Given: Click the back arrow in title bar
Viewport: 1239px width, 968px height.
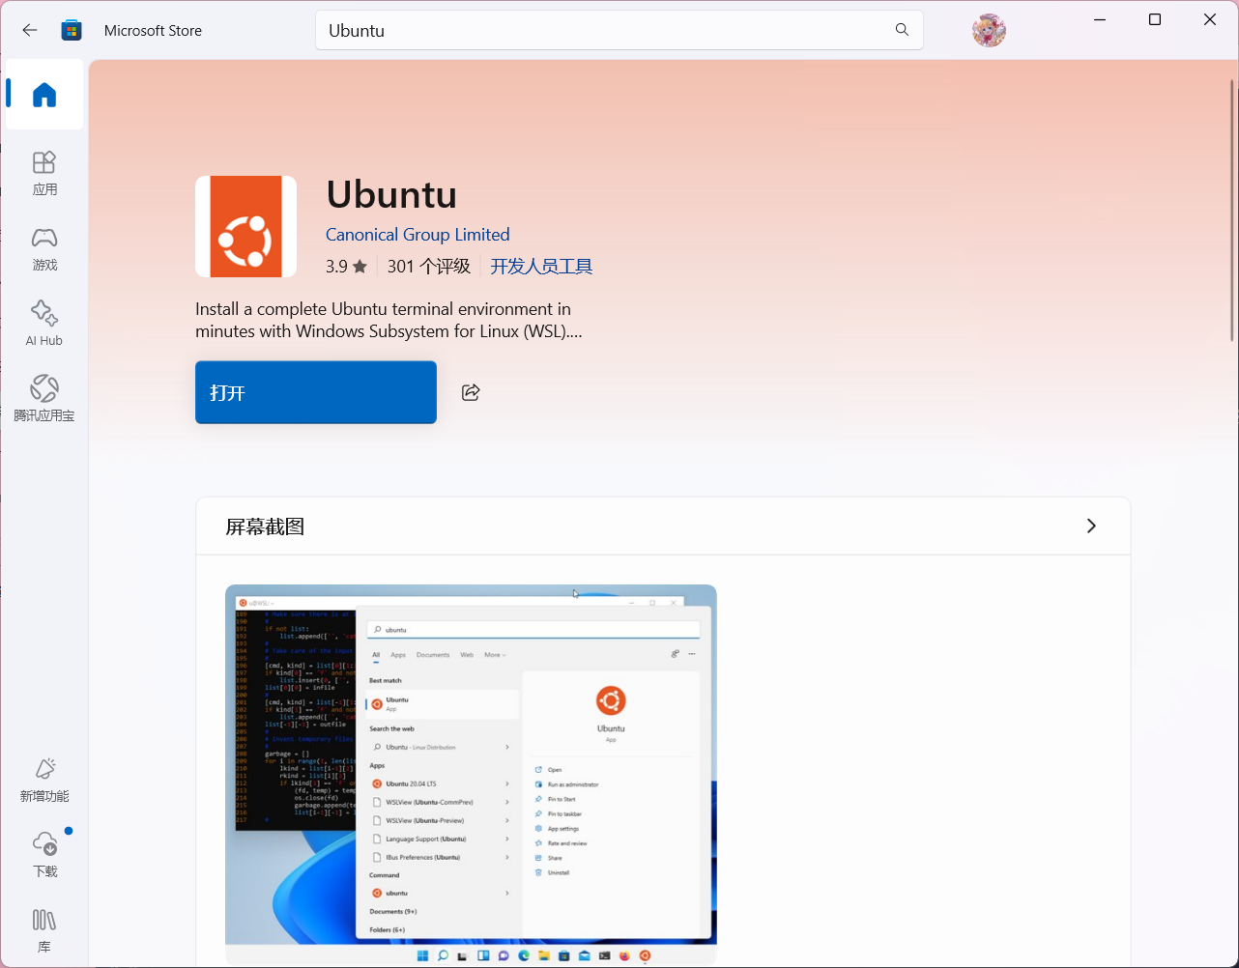Looking at the screenshot, I should [30, 30].
